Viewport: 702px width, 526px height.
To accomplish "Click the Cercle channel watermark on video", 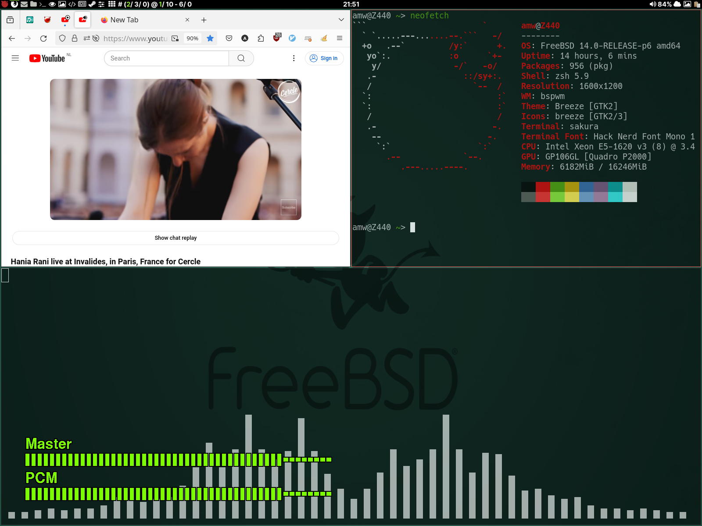I will pos(289,92).
